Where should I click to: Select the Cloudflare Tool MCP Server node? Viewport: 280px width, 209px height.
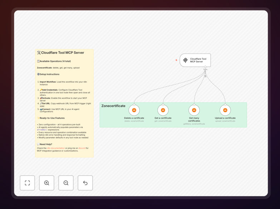195,60
